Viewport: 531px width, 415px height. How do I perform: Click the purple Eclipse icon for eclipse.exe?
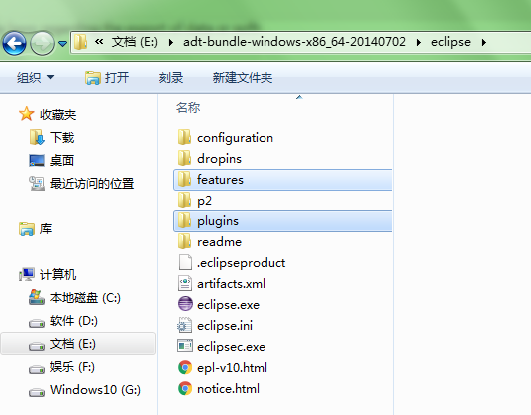click(185, 303)
